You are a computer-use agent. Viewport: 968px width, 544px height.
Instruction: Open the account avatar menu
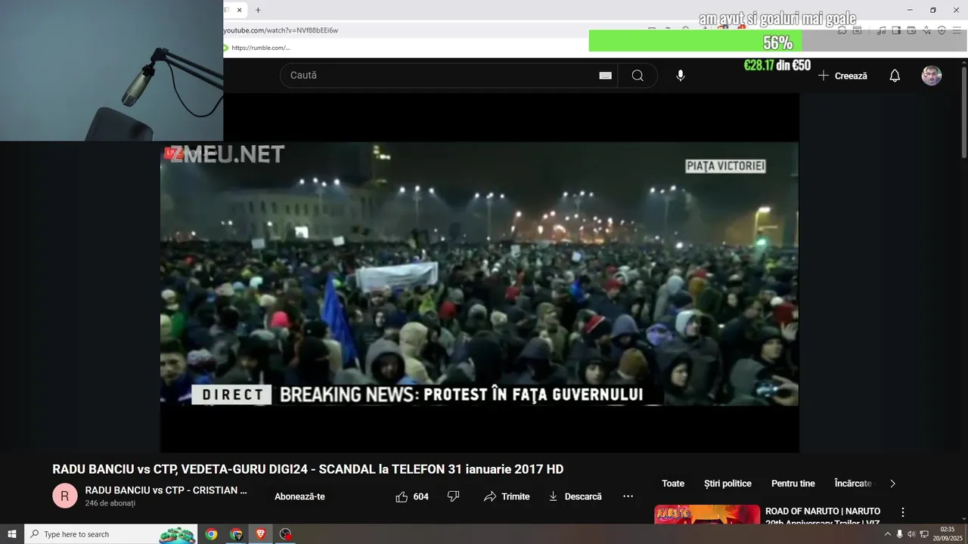(932, 76)
